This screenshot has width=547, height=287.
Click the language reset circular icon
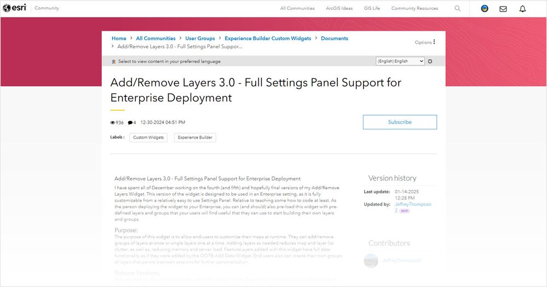point(430,61)
